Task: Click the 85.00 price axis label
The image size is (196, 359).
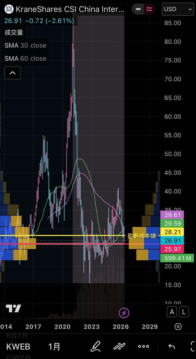Action: pos(173,23)
